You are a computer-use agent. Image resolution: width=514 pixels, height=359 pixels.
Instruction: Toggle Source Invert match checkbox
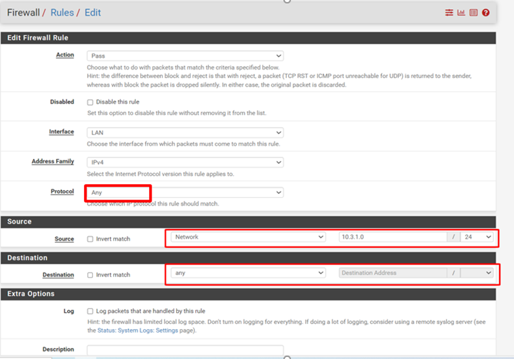click(90, 239)
